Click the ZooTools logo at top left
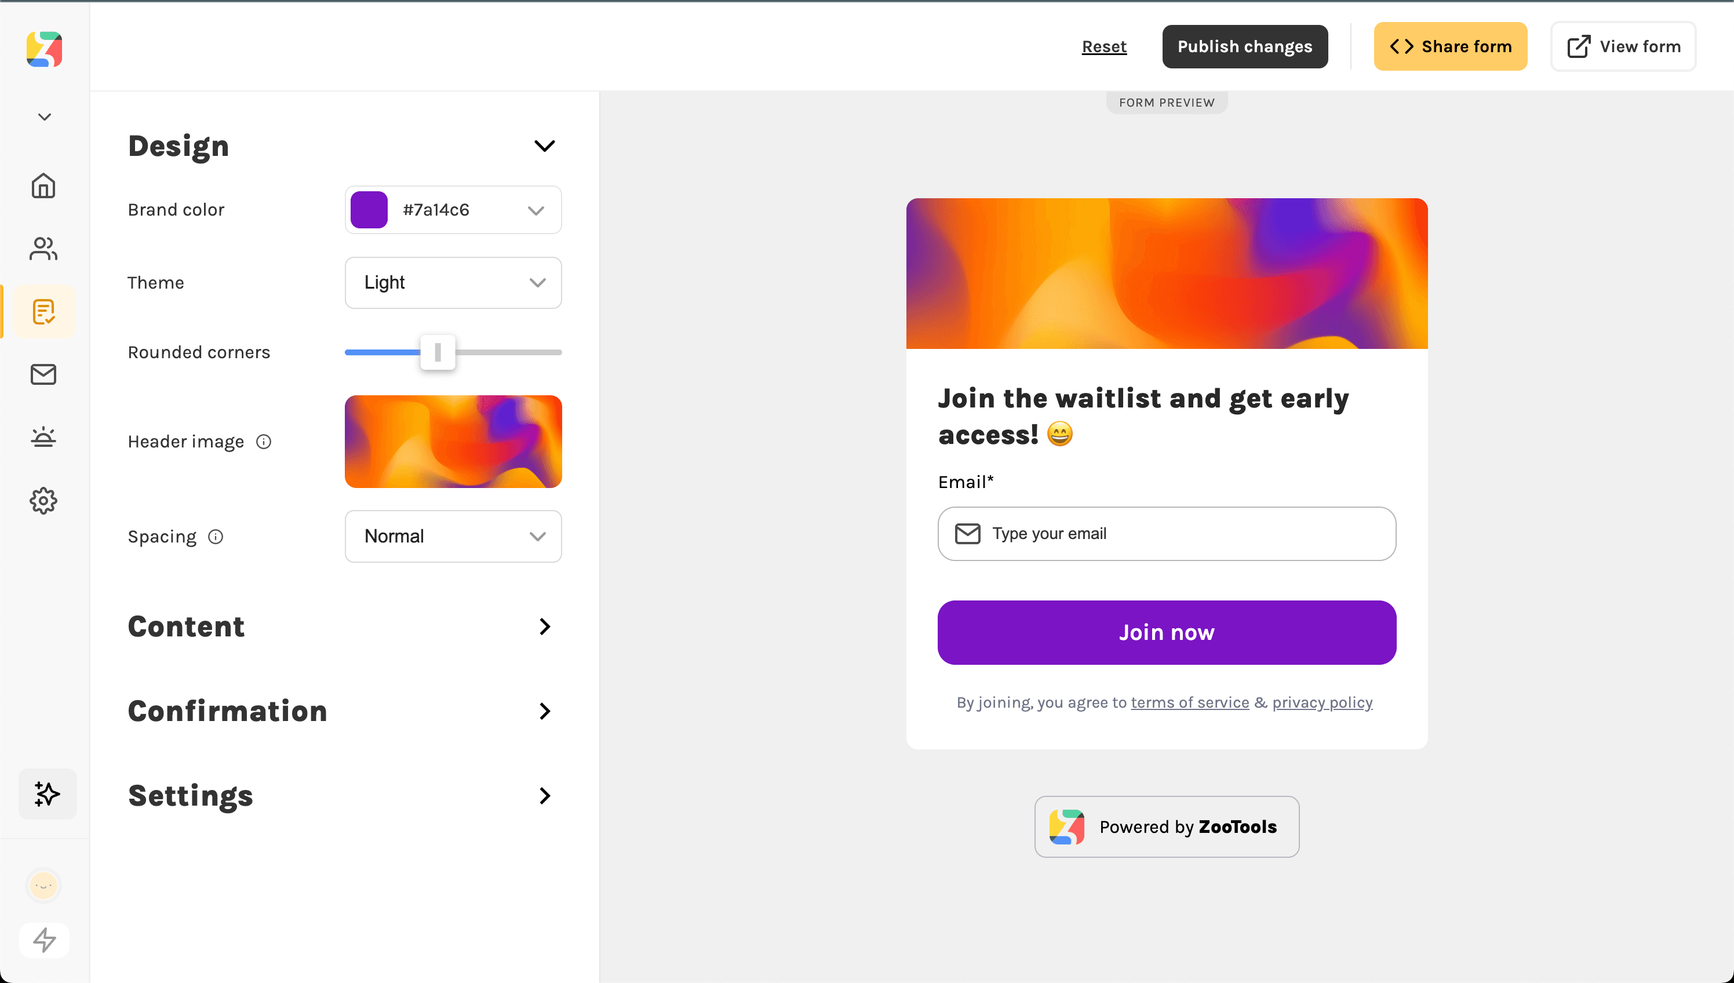This screenshot has height=983, width=1734. [x=45, y=49]
